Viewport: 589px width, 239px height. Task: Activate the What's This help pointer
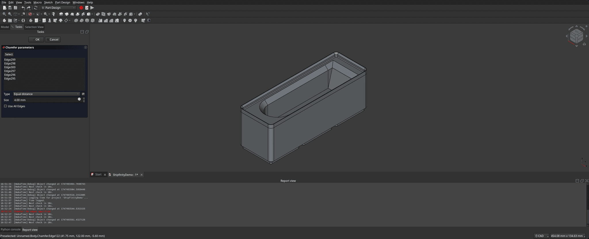pyautogui.click(x=148, y=14)
